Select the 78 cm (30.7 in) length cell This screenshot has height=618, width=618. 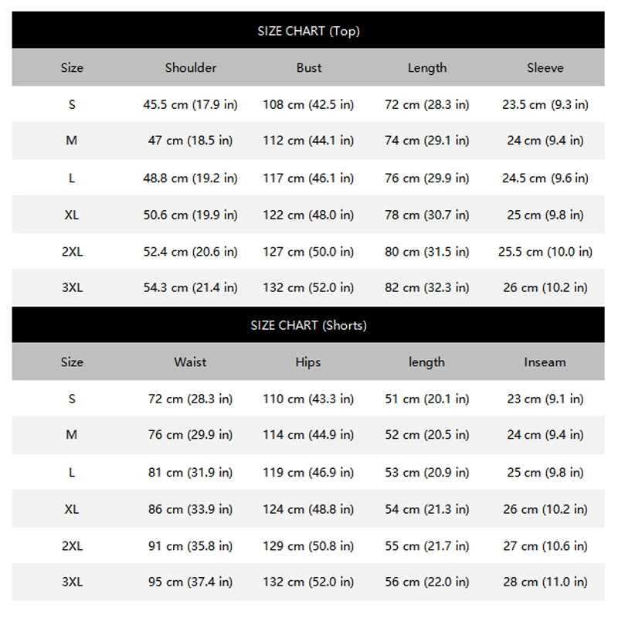[427, 215]
